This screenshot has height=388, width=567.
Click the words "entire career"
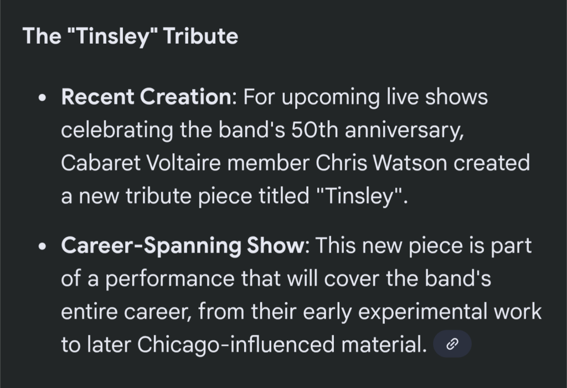coord(123,312)
